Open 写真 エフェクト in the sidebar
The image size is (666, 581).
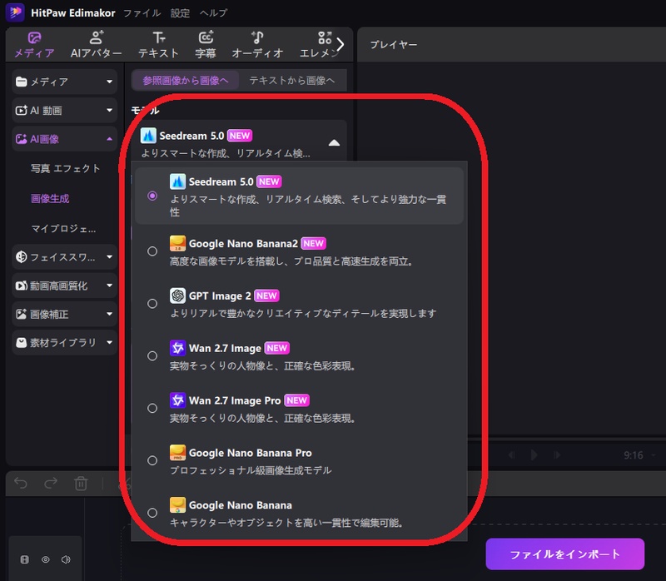66,169
